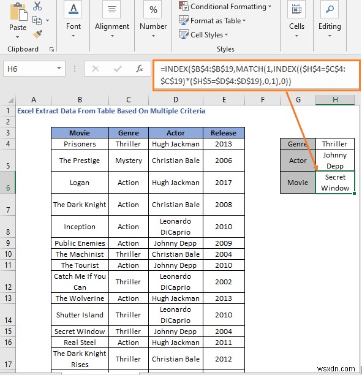Expand the Number group arrow
This screenshot has height=375, width=362.
pyautogui.click(x=153, y=36)
